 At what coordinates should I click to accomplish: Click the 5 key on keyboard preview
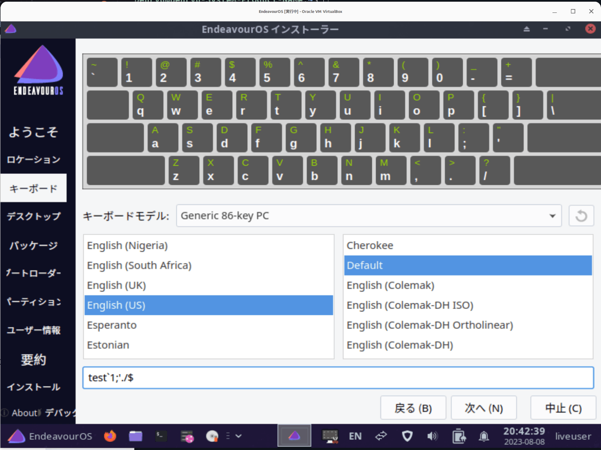pyautogui.click(x=275, y=72)
